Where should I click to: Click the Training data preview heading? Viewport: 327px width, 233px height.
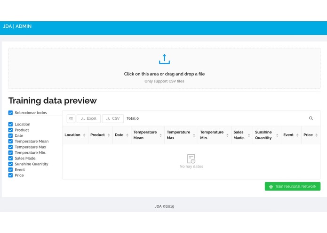point(53,101)
